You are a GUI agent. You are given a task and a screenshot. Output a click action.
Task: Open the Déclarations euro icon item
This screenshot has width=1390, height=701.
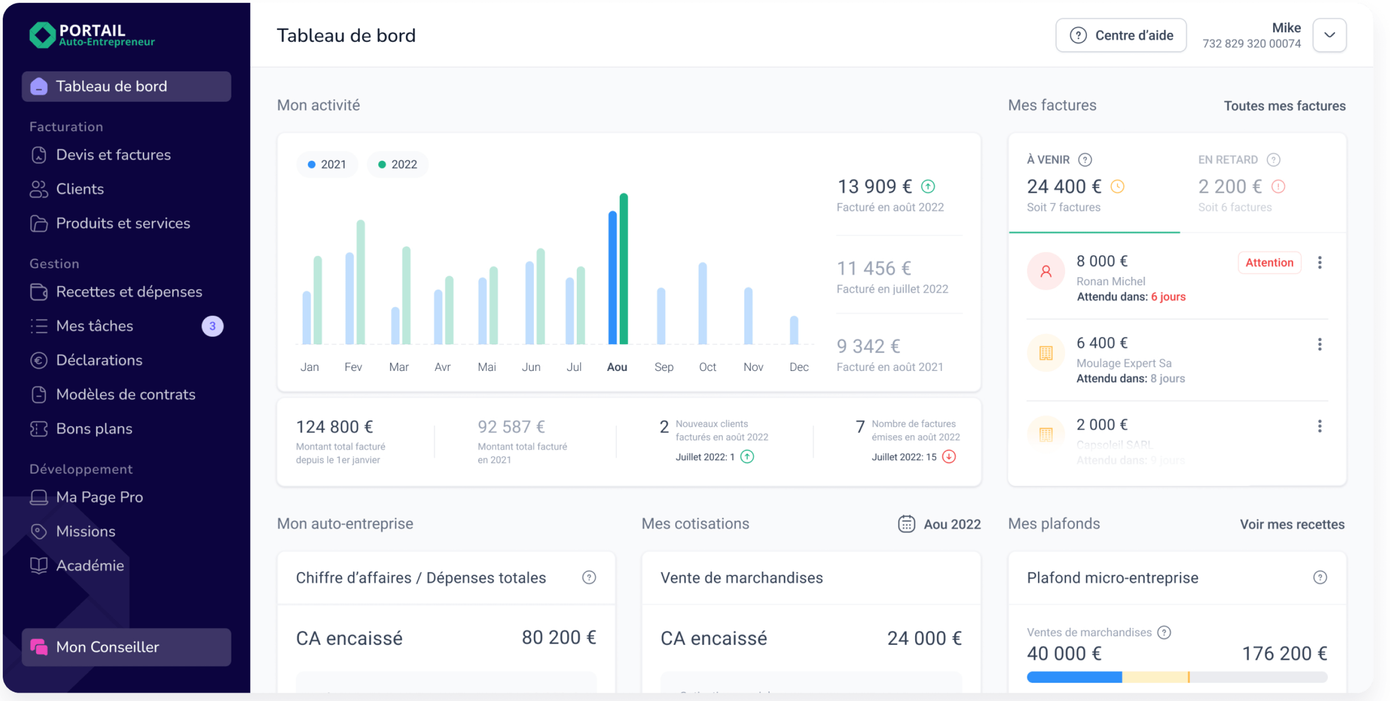pyautogui.click(x=99, y=360)
